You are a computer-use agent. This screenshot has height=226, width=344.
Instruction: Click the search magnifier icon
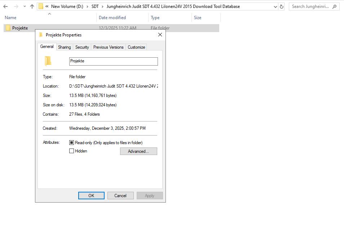pyautogui.click(x=334, y=6)
